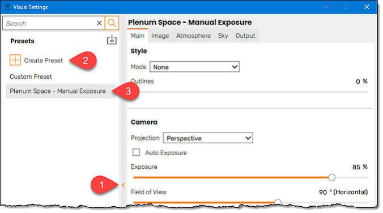Click inside the Search input field
Image resolution: width=383 pixels, height=213 pixels.
pyautogui.click(x=50, y=23)
